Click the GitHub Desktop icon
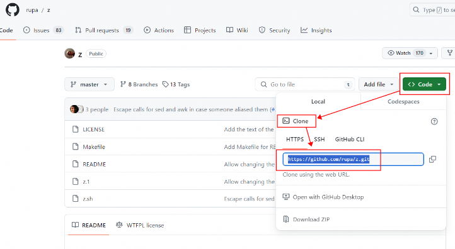The height and width of the screenshot is (249, 455). (x=286, y=197)
